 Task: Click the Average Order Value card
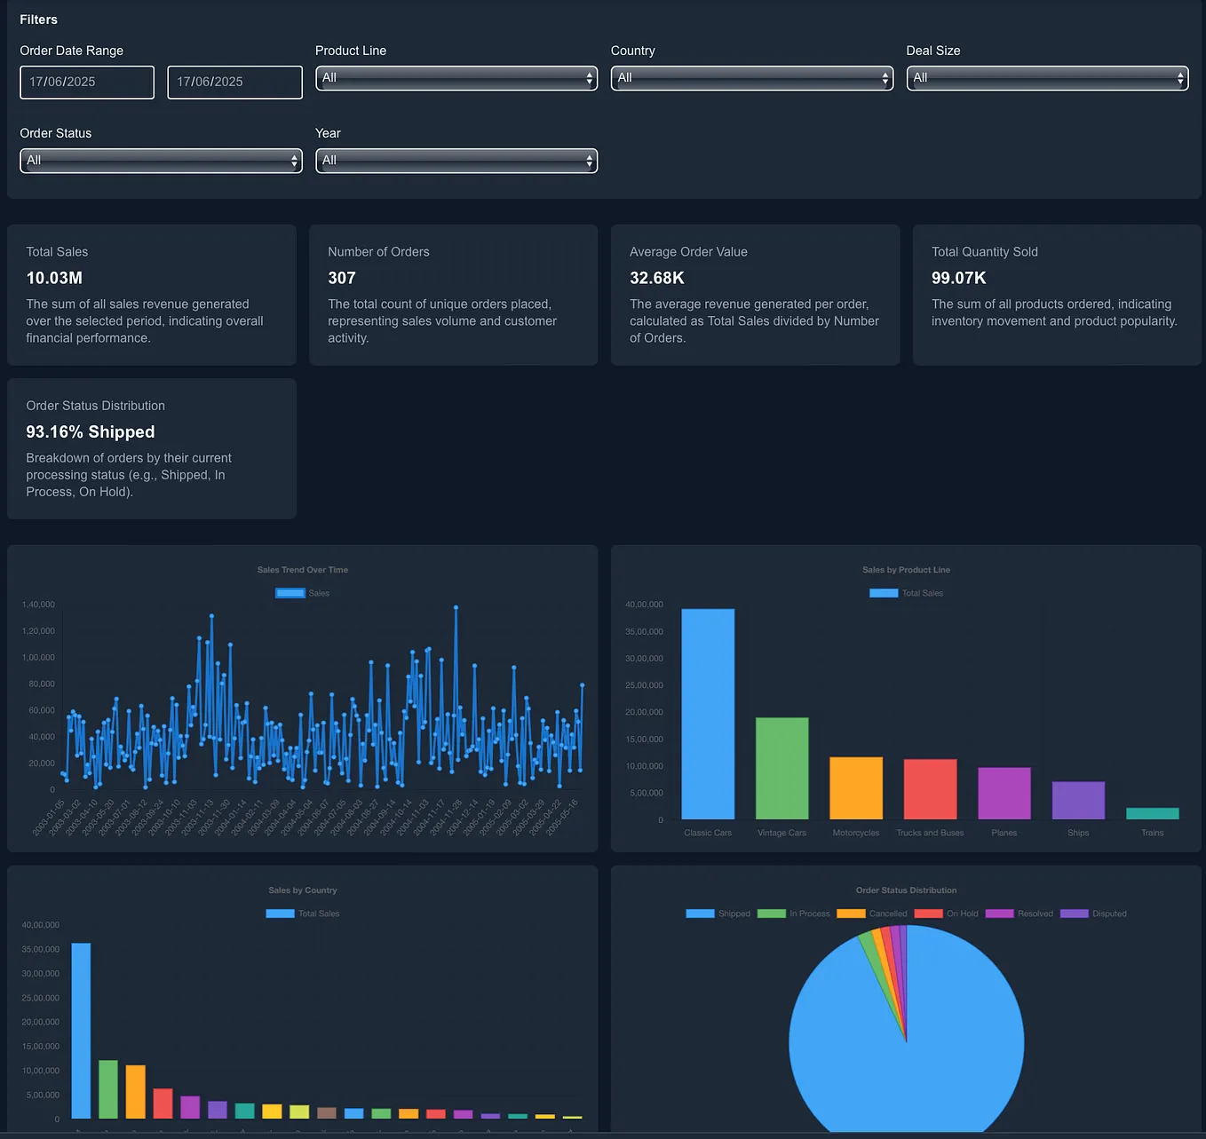755,295
